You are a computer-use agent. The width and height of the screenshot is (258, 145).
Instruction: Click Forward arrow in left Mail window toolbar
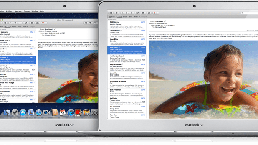point(20,23)
